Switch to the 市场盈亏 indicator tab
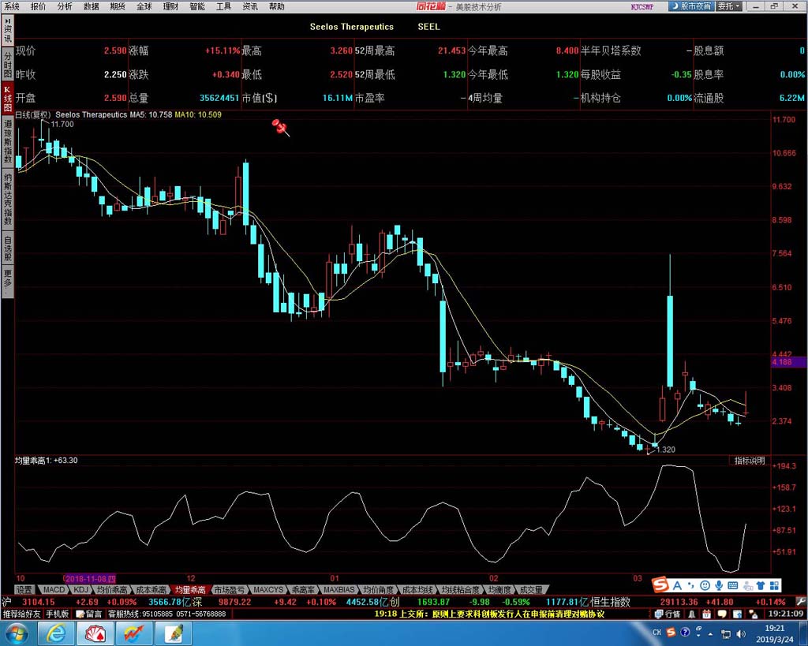 (x=229, y=590)
